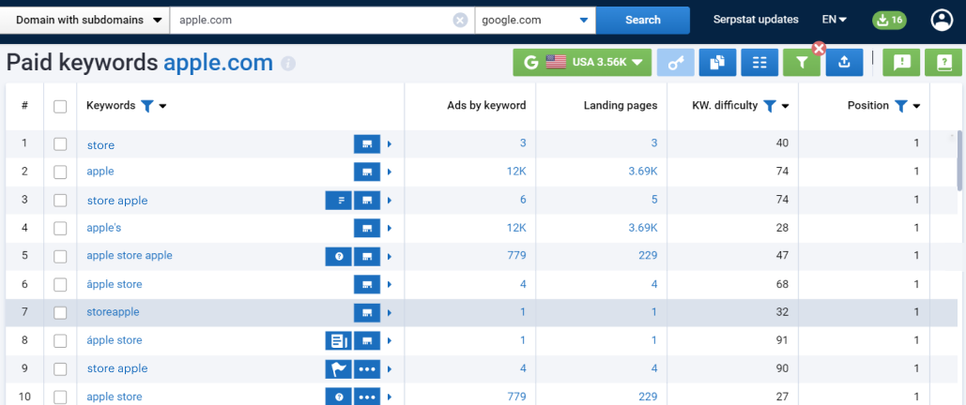Image resolution: width=966 pixels, height=405 pixels.
Task: Check the box for "apple's" row
Action: [x=60, y=229]
